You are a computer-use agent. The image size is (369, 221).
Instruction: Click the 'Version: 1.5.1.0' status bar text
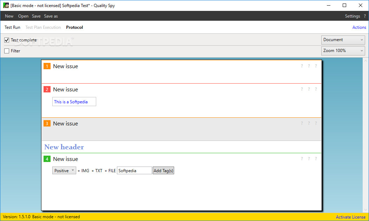pos(17,217)
